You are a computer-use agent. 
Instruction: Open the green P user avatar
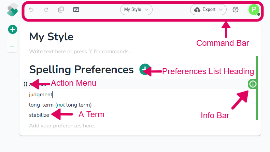tap(254, 10)
